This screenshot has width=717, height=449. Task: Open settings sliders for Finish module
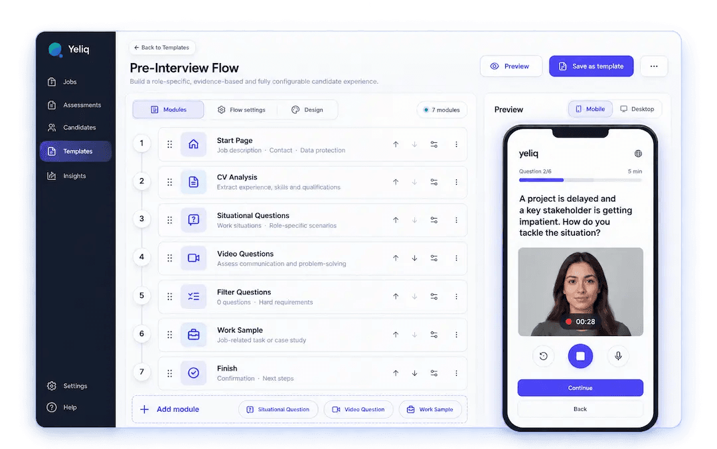[434, 373]
